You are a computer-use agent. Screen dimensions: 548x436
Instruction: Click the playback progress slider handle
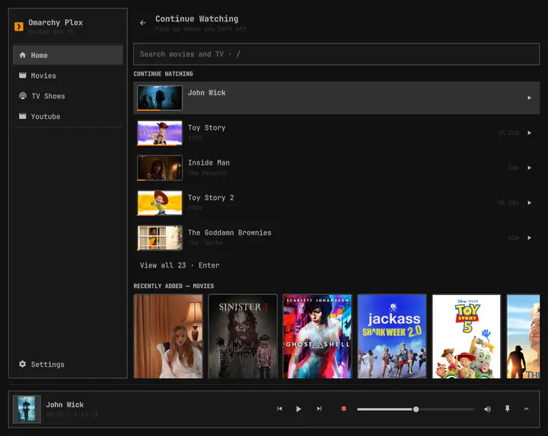416,409
